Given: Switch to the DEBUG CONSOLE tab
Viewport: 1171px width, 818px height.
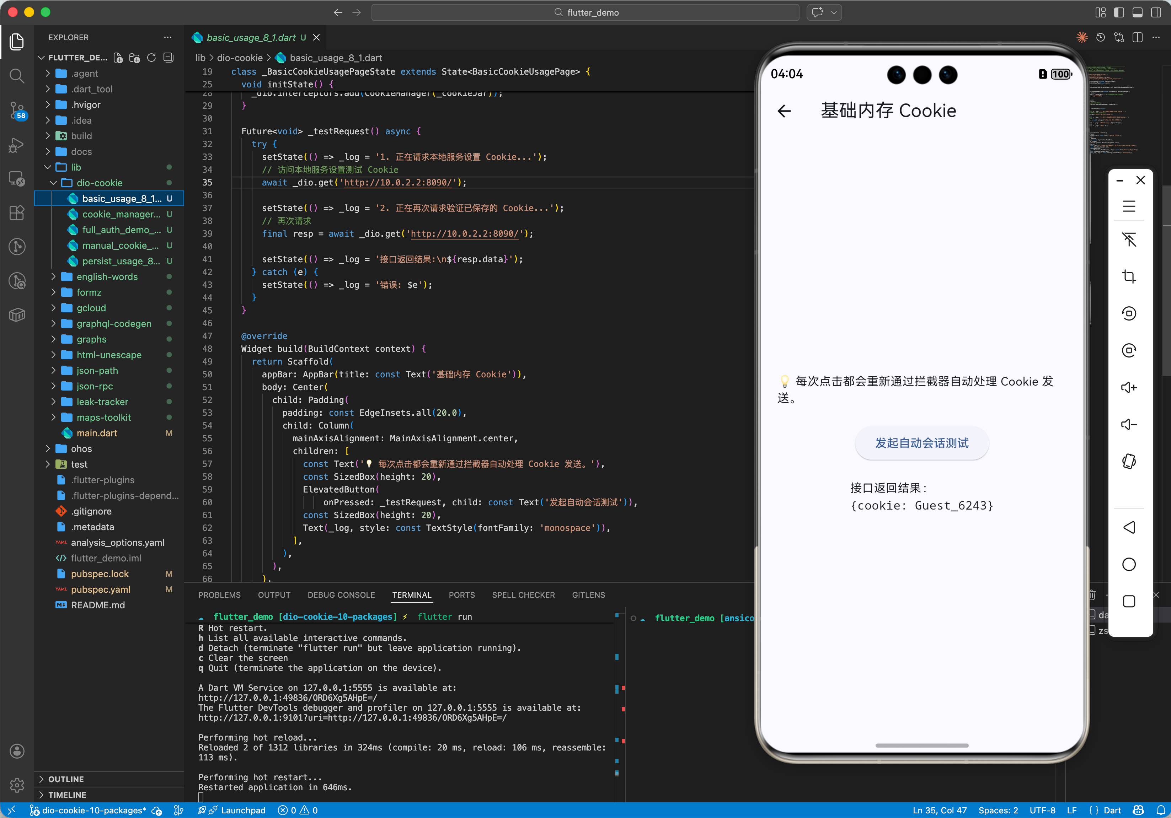Looking at the screenshot, I should click(341, 595).
